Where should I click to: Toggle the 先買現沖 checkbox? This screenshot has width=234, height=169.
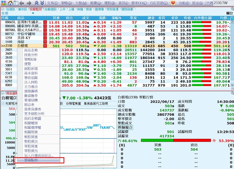pyautogui.click(x=3, y=104)
